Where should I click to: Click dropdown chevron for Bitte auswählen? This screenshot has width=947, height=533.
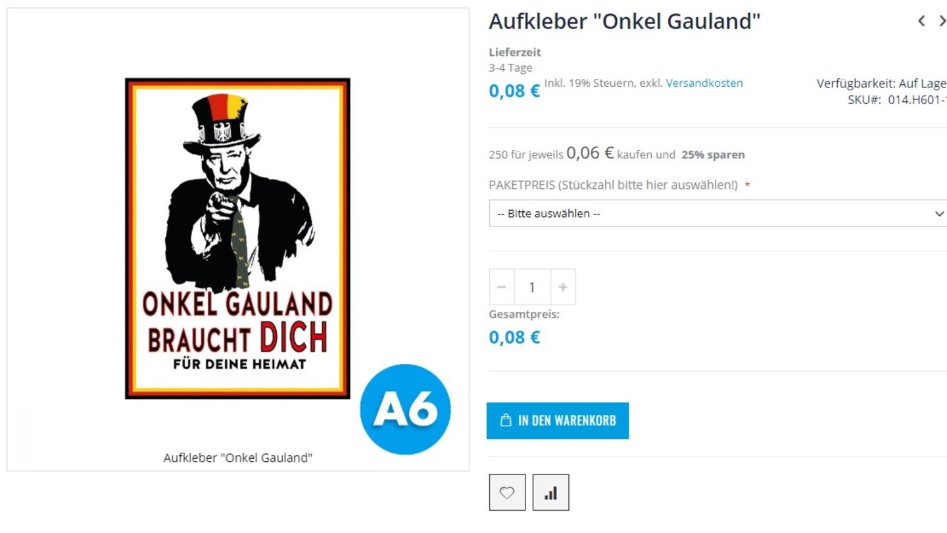(x=938, y=213)
